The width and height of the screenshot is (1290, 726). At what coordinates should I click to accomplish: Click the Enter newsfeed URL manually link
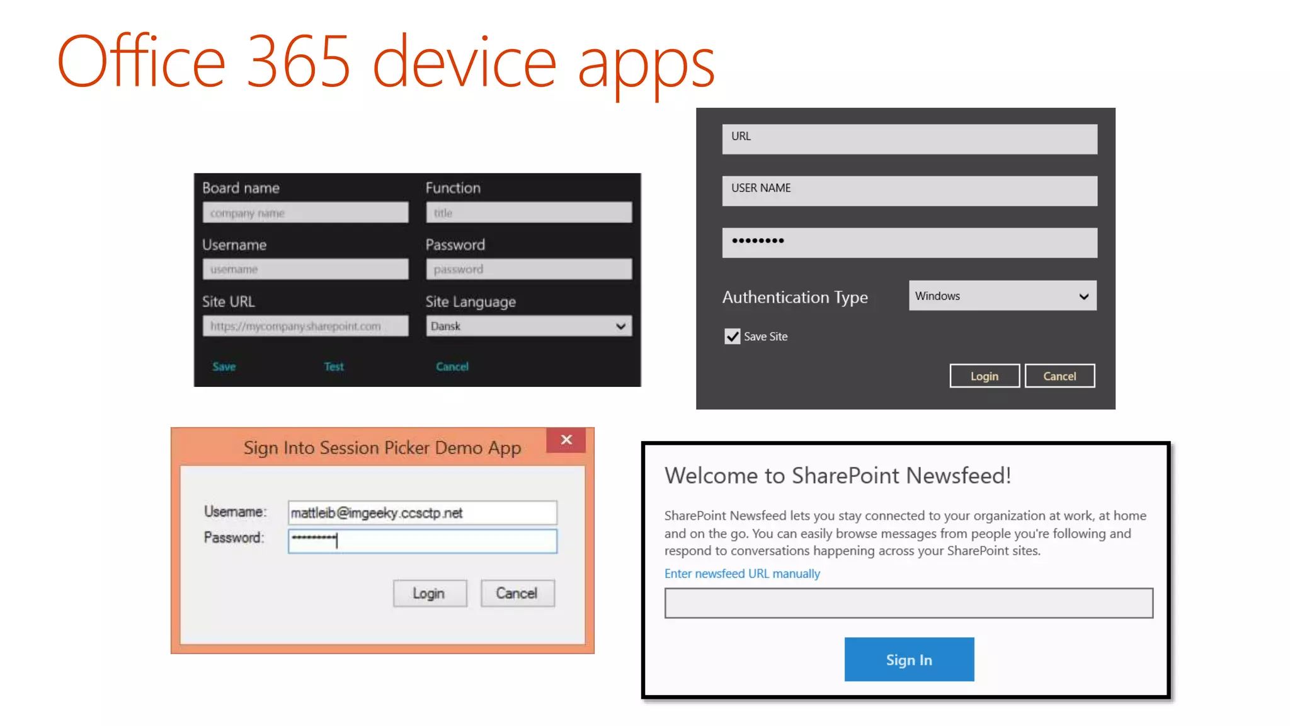point(742,573)
